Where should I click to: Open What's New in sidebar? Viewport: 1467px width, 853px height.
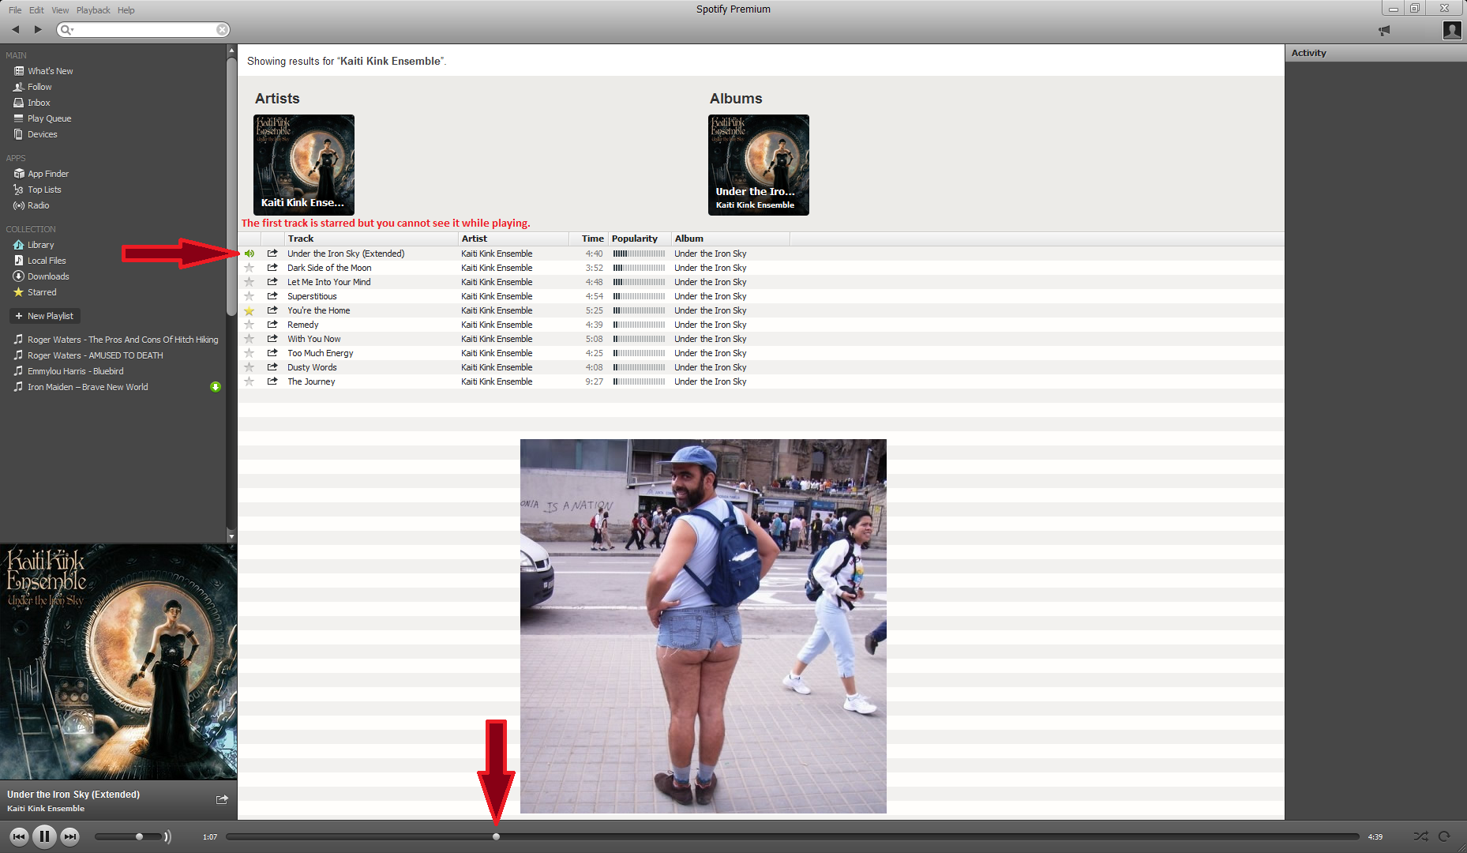50,71
